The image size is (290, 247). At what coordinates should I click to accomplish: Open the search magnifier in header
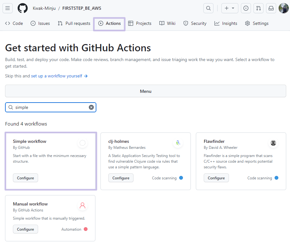click(x=208, y=8)
